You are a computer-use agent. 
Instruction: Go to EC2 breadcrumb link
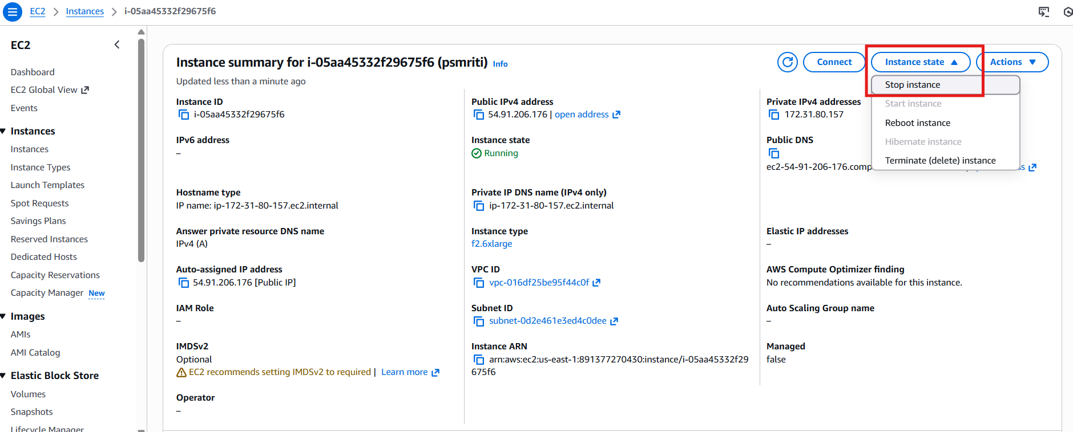[x=38, y=11]
